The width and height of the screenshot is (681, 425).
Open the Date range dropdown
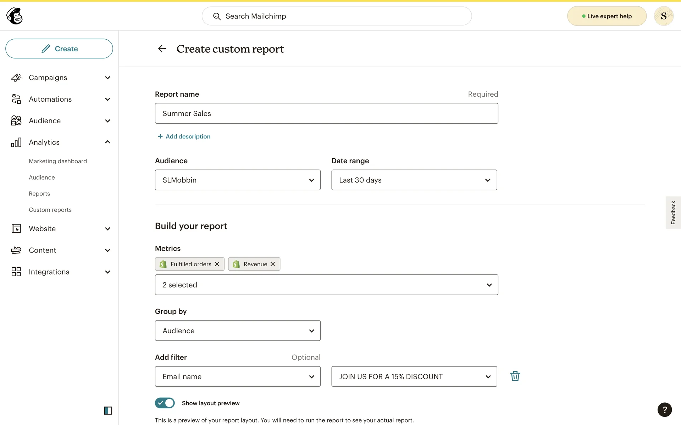414,180
